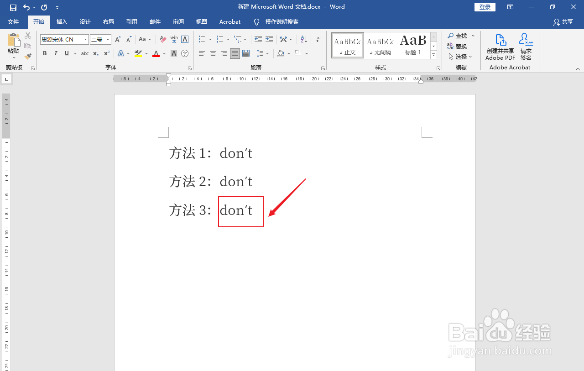Apply character border icon
Viewport: 584px width, 371px height.
(x=185, y=40)
